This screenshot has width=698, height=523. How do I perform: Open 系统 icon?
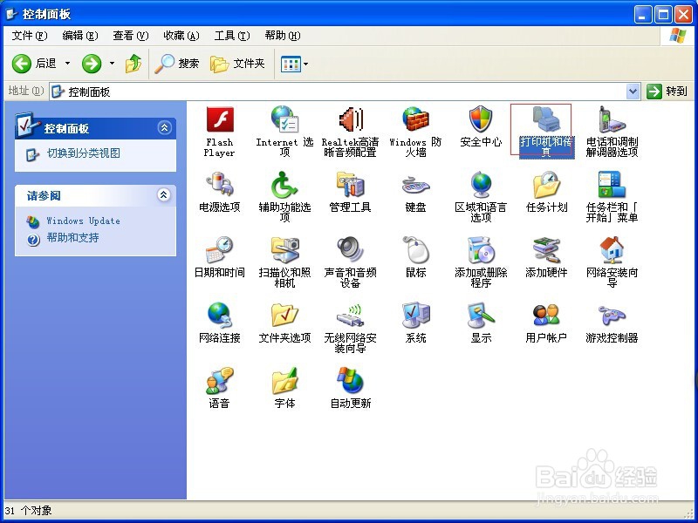(415, 315)
